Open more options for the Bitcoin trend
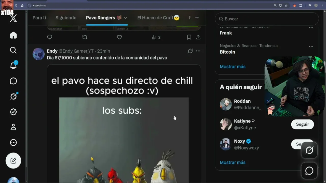Screen dimensions: 326x183 pyautogui.click(x=311, y=47)
